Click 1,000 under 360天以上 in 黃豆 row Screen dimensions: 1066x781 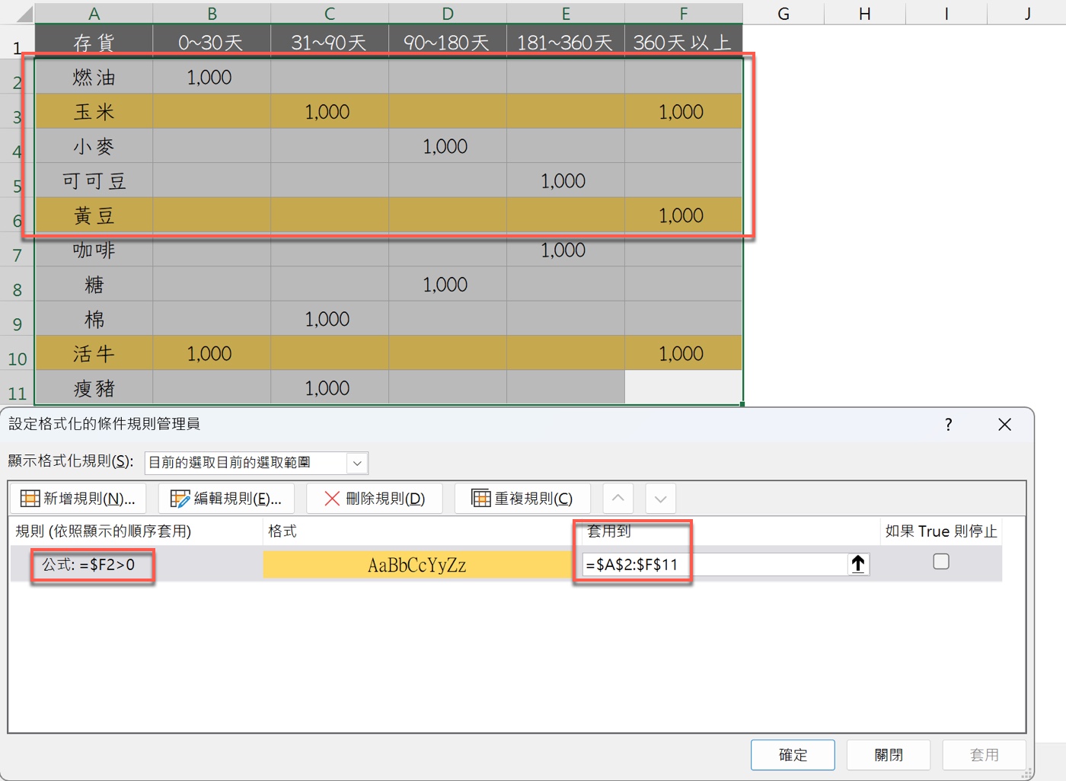point(681,215)
